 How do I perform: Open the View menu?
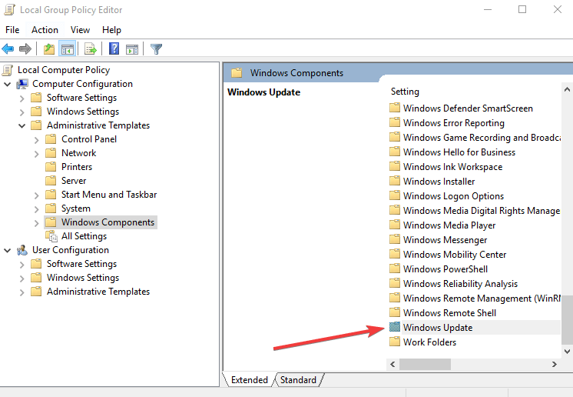pos(80,30)
